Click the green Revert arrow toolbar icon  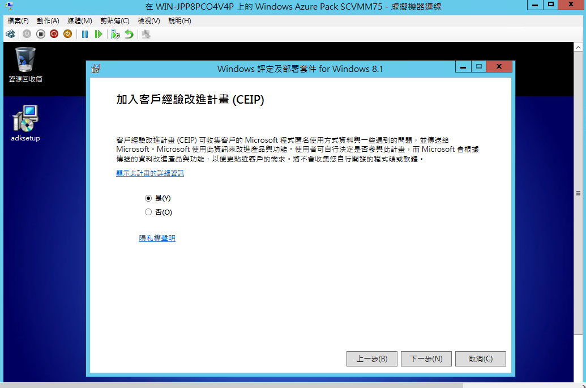click(129, 35)
